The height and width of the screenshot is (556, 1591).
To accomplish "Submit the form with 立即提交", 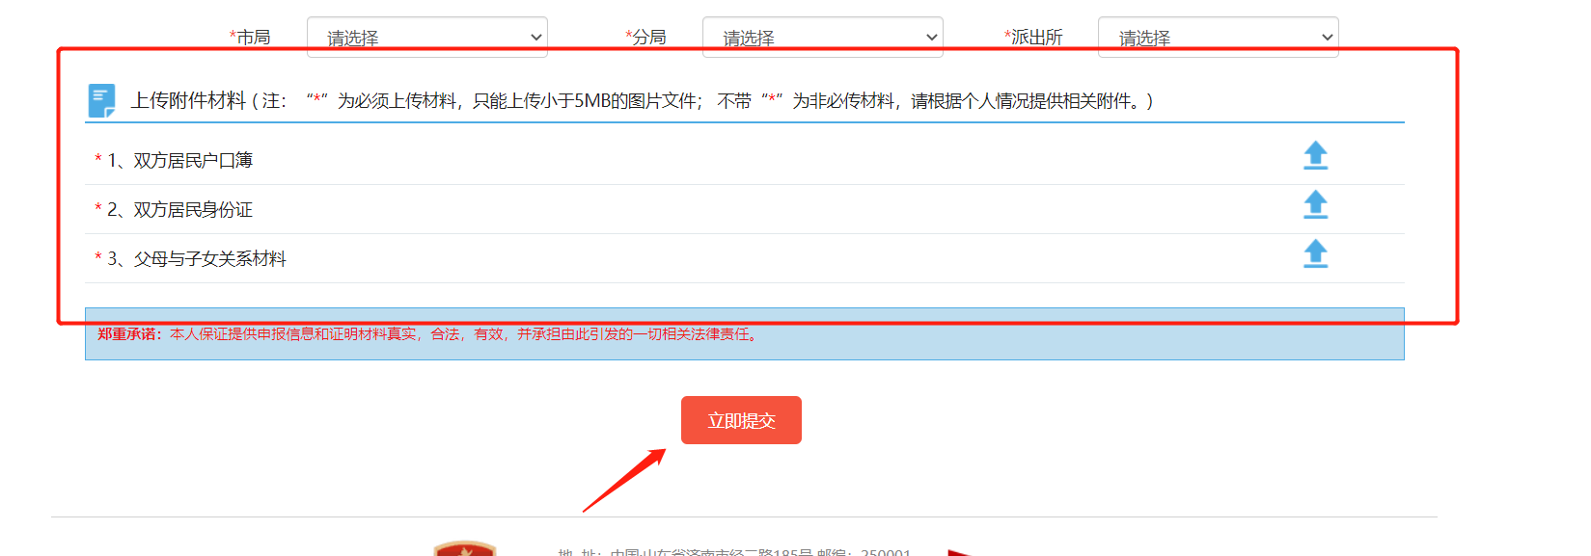I will (x=741, y=420).
